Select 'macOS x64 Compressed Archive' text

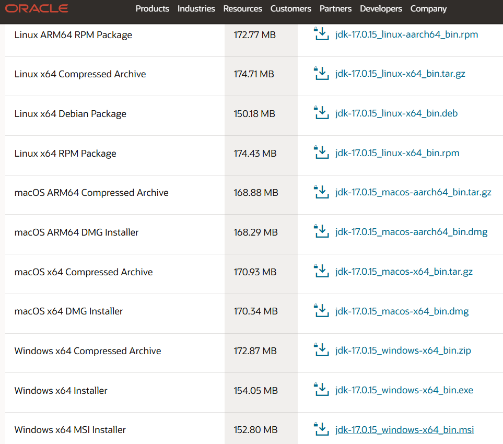84,272
